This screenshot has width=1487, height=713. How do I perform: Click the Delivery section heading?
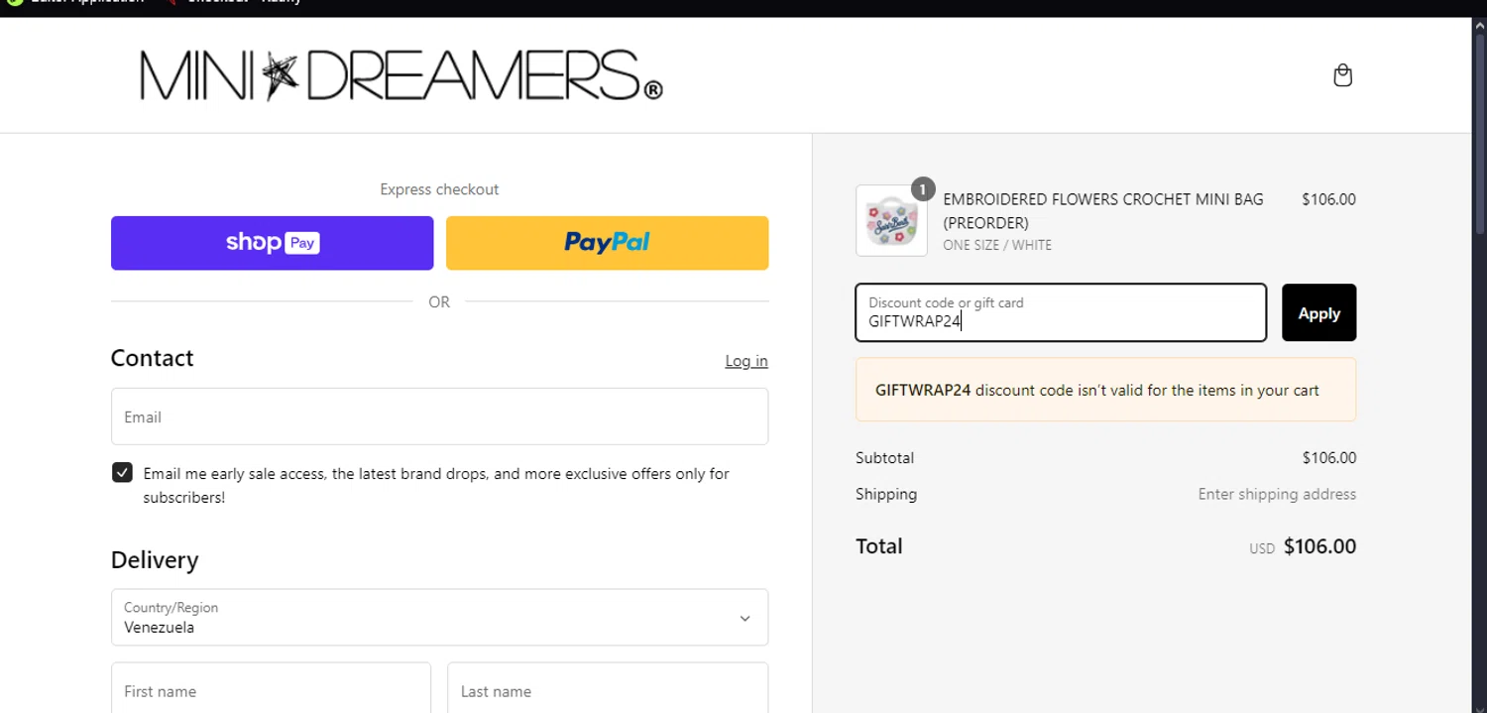tap(155, 560)
